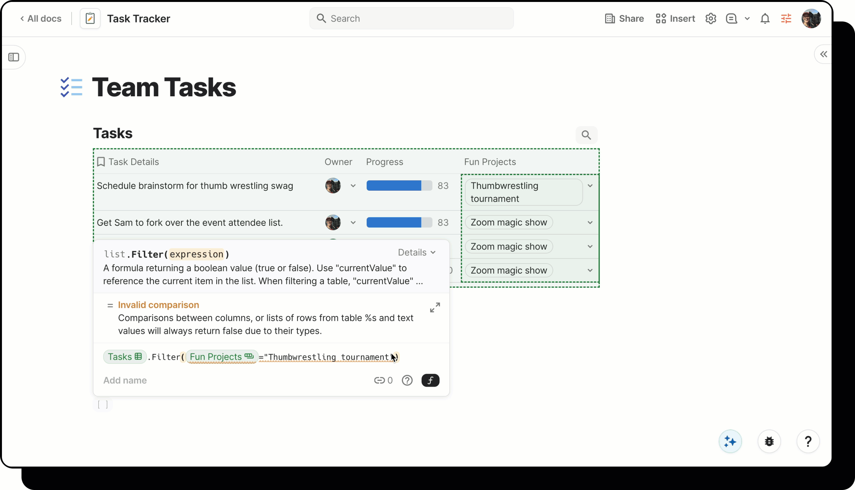Toggle the formula f button

[430, 380]
